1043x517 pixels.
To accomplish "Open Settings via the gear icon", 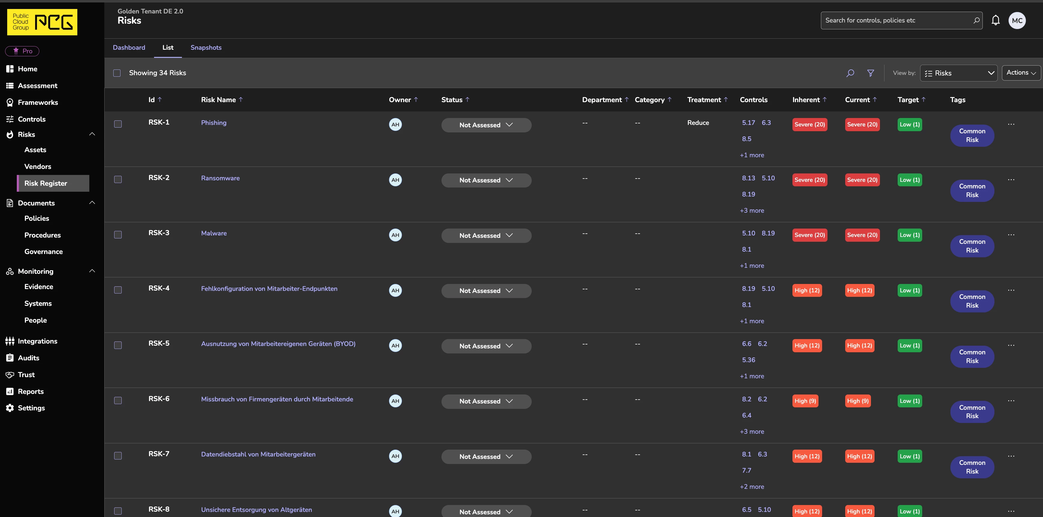I will 10,408.
